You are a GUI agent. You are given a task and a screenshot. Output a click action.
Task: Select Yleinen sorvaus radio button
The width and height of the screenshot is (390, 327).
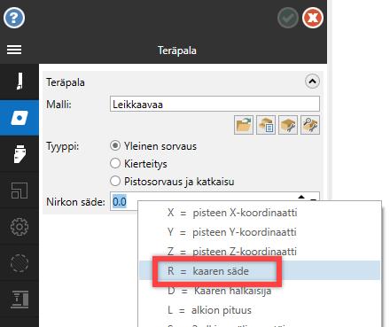tap(115, 146)
